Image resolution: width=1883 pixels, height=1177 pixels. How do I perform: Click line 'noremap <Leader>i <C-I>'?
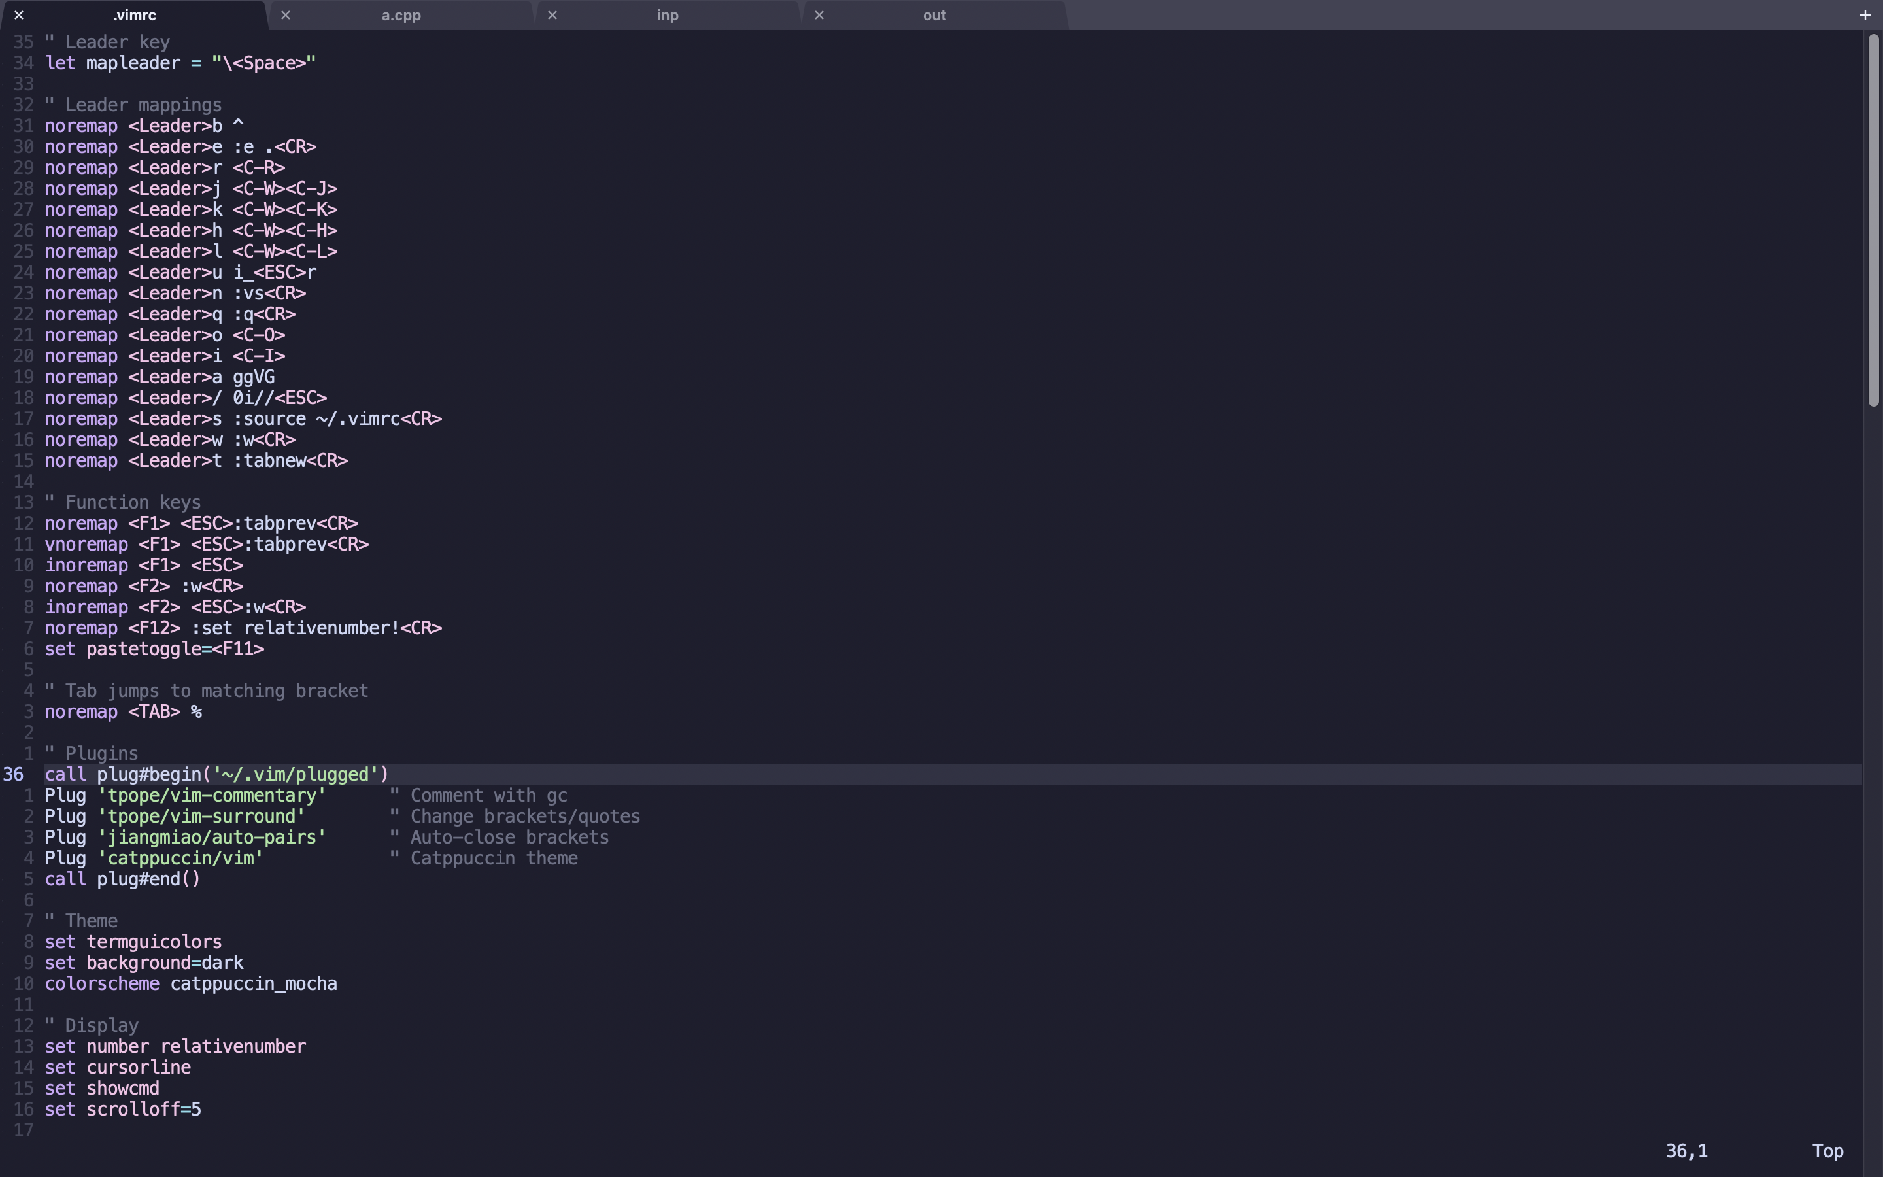(x=165, y=356)
